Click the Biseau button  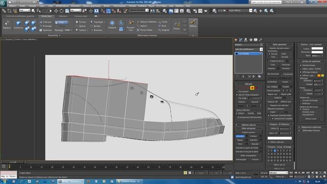240,140
